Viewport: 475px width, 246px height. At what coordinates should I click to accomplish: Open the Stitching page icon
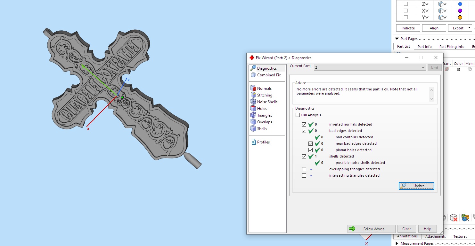tap(253, 95)
